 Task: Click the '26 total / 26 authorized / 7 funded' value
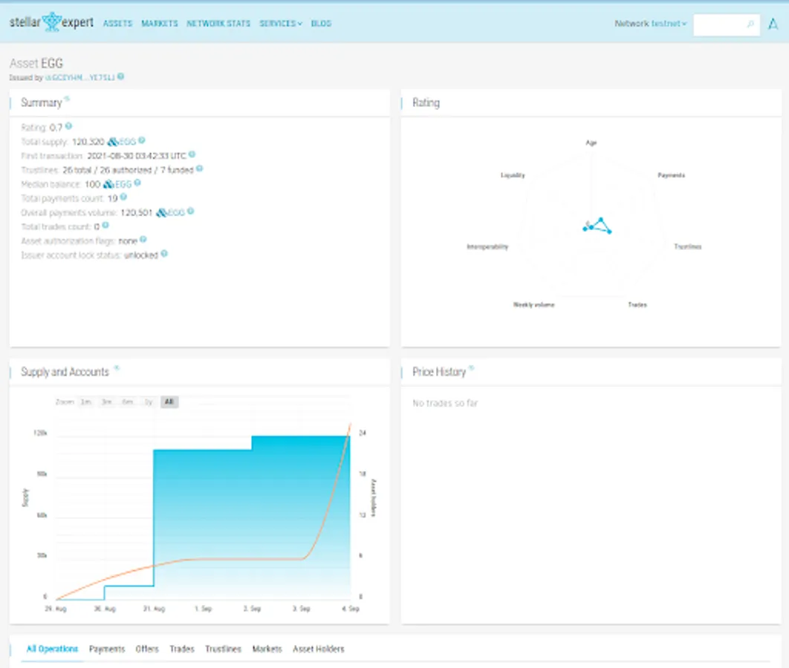pyautogui.click(x=128, y=170)
